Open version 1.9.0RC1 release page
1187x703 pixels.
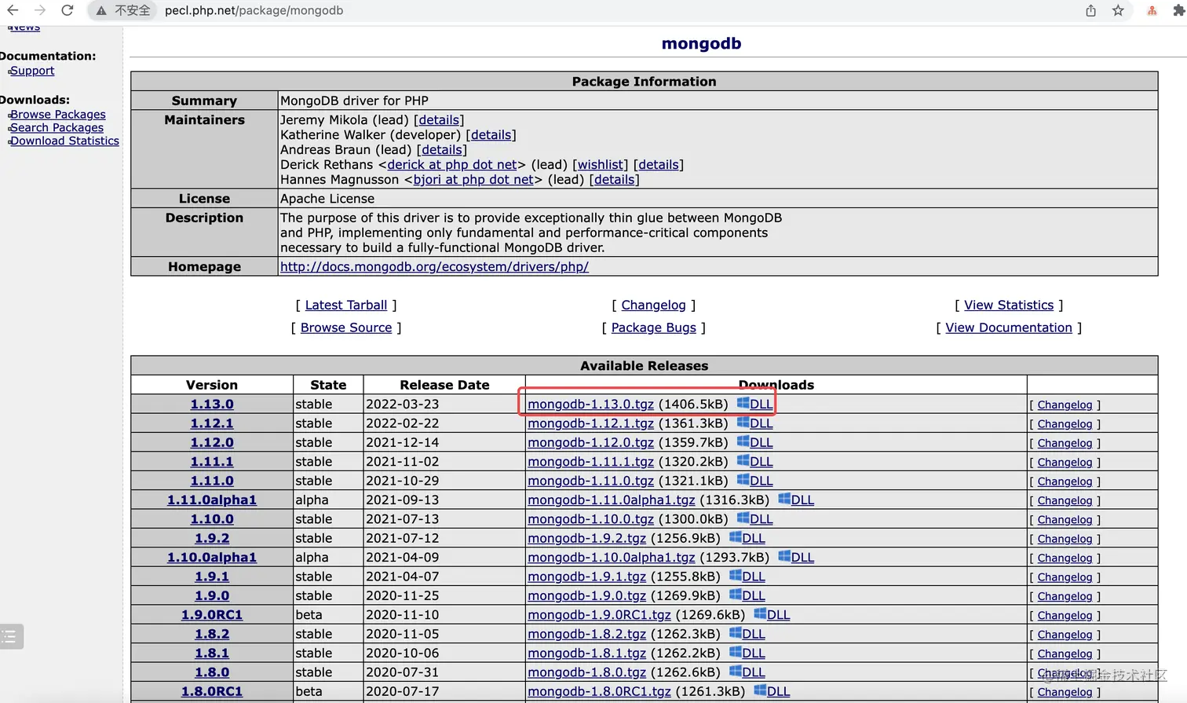click(212, 614)
